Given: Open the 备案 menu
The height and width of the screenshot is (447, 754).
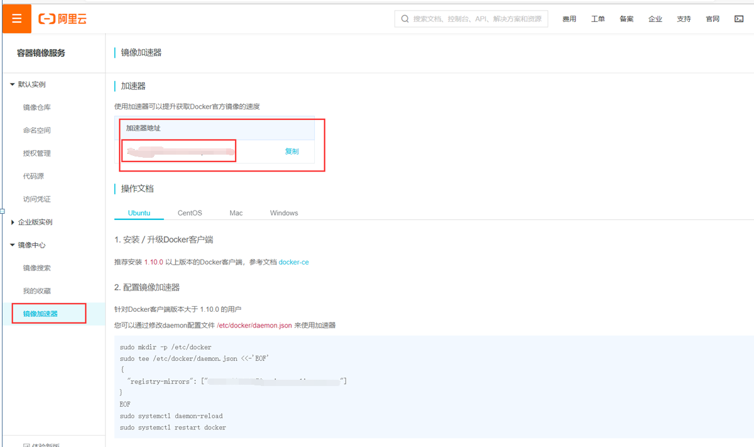Looking at the screenshot, I should pos(626,19).
